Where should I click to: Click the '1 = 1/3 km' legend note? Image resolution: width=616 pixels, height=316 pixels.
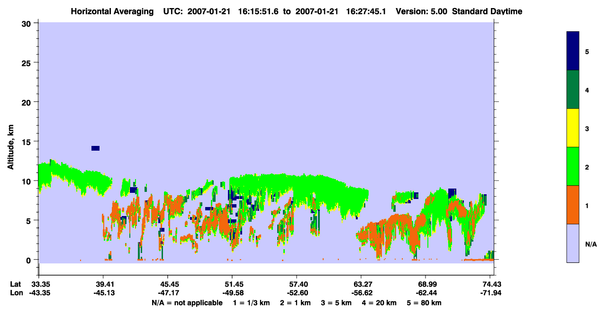click(x=251, y=303)
